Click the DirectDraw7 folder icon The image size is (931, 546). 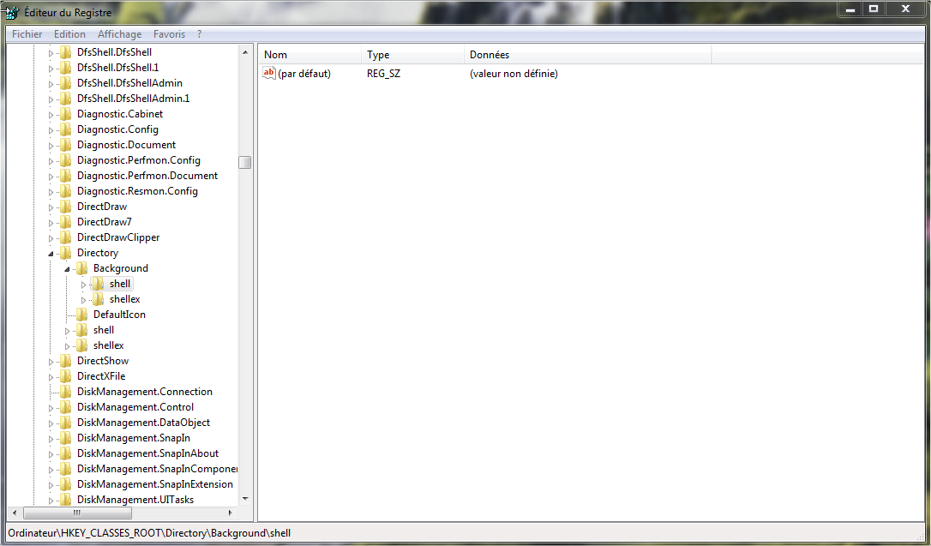pyautogui.click(x=66, y=222)
